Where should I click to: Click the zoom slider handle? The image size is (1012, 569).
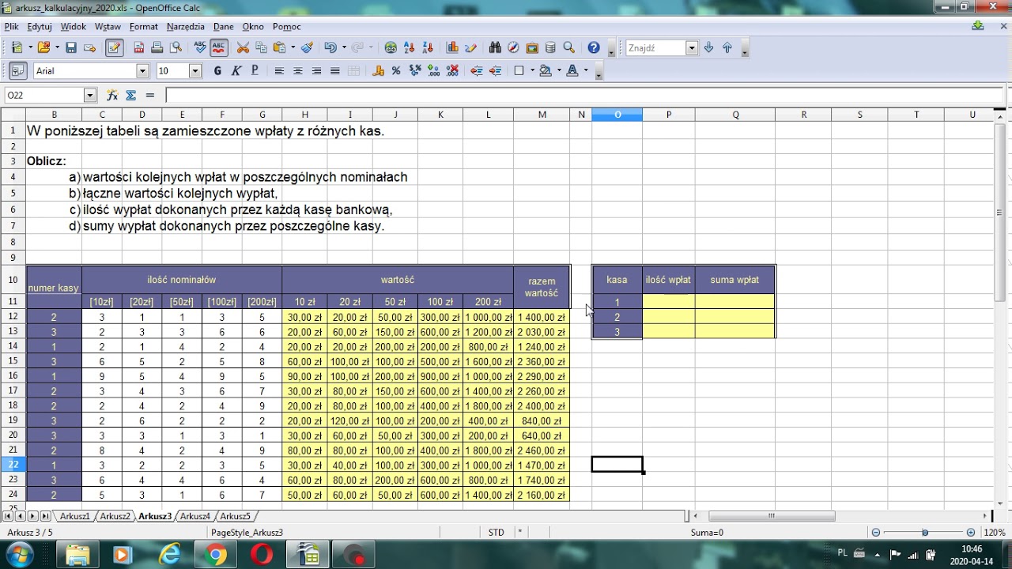coord(925,533)
